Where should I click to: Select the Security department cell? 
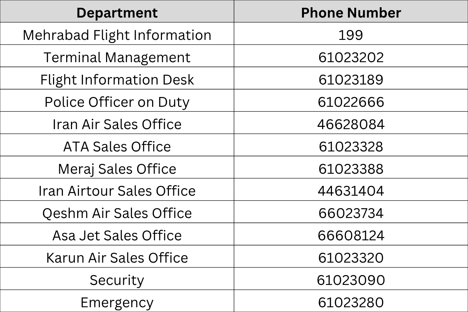[x=117, y=280]
